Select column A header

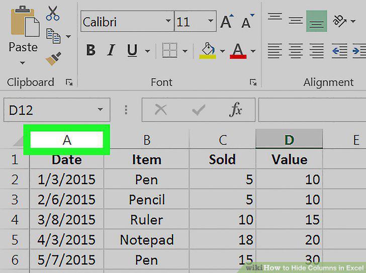tap(67, 140)
